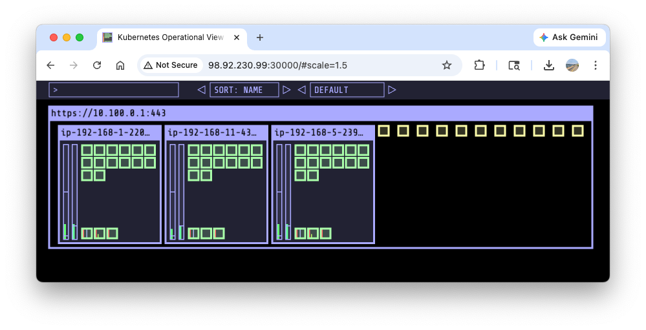Click arrow left of SORT: NAME
The width and height of the screenshot is (646, 330).
(x=201, y=90)
